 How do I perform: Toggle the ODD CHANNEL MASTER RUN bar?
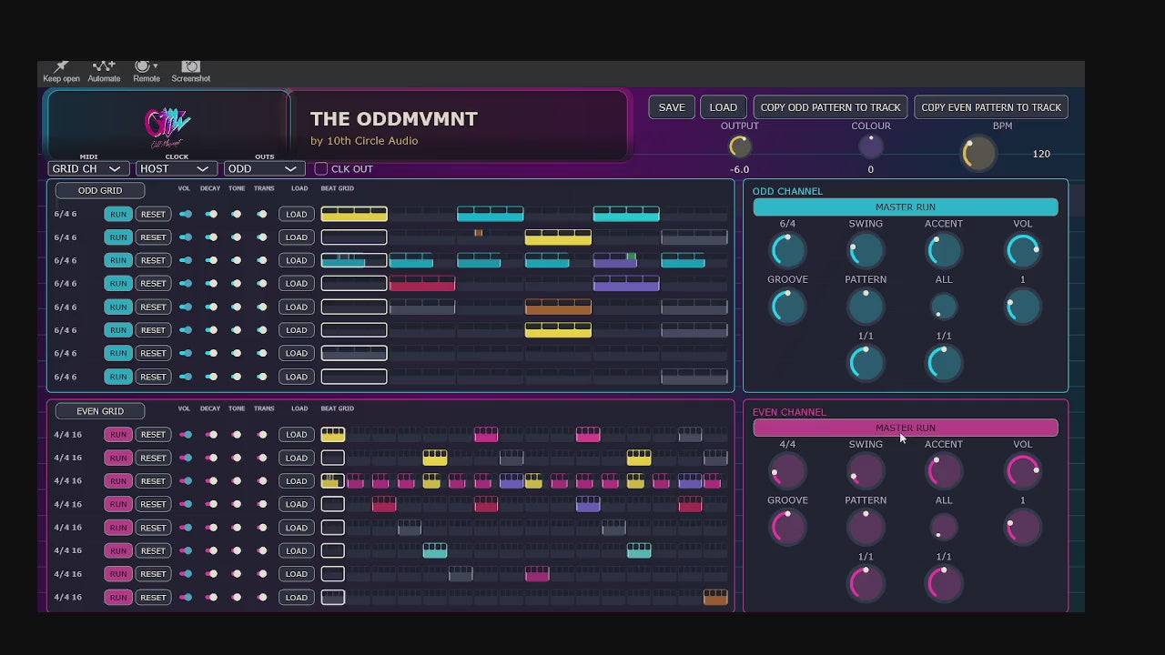[x=906, y=207]
